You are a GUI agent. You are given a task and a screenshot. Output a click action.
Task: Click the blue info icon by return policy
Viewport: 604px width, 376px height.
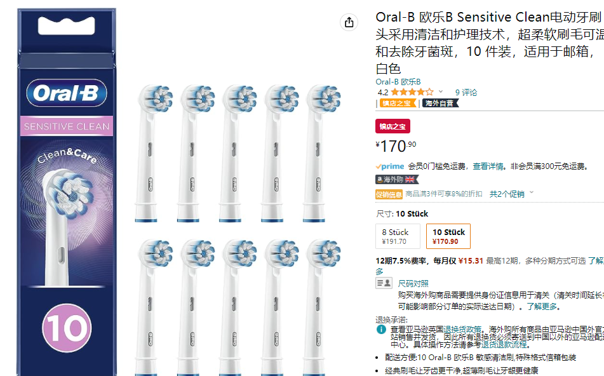(x=381, y=330)
